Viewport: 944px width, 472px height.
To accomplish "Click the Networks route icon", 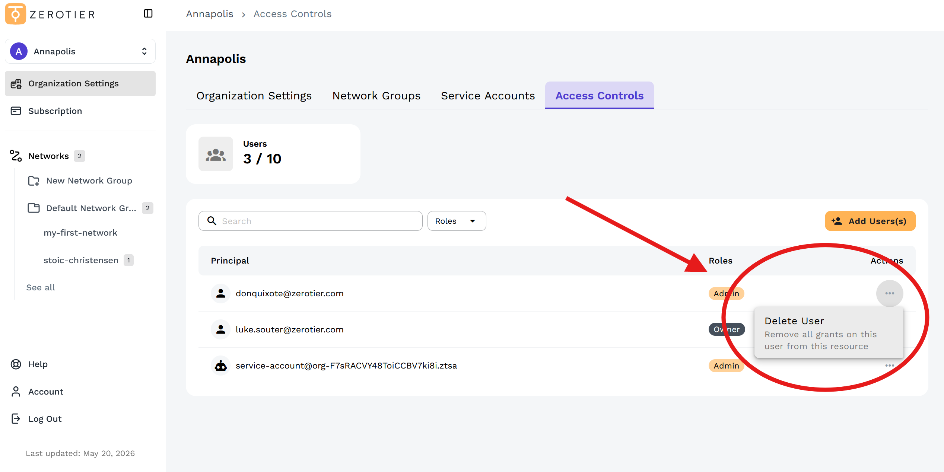I will pos(16,156).
